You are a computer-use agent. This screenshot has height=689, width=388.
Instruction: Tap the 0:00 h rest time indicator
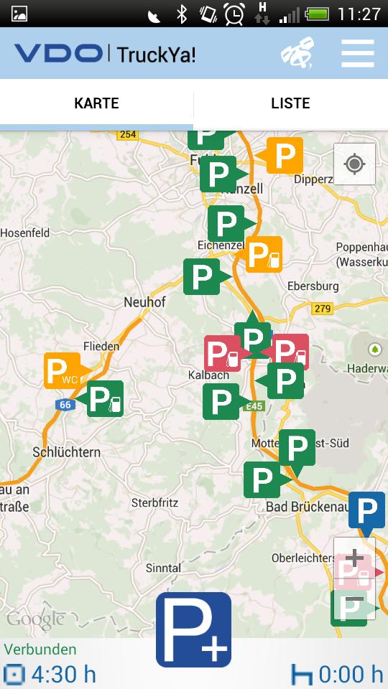coord(338,674)
